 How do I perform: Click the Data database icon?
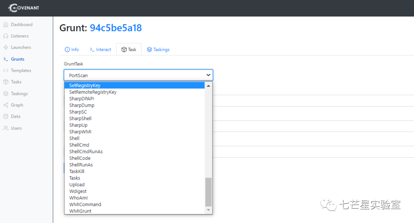point(6,116)
